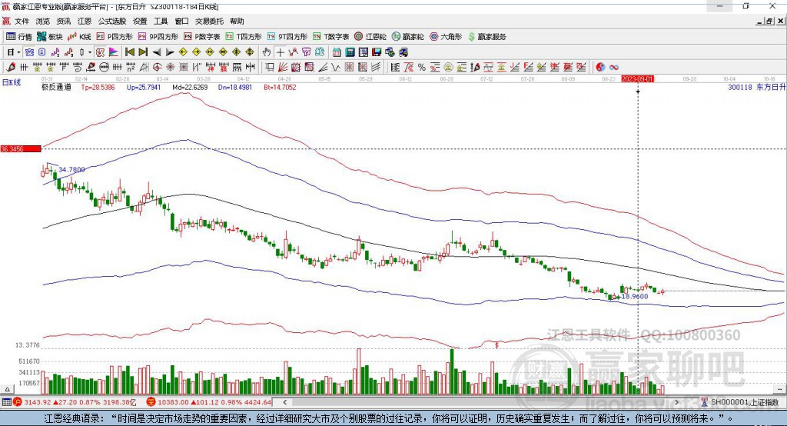Click the red save disk icon
The width and height of the screenshot is (787, 426).
point(377,52)
